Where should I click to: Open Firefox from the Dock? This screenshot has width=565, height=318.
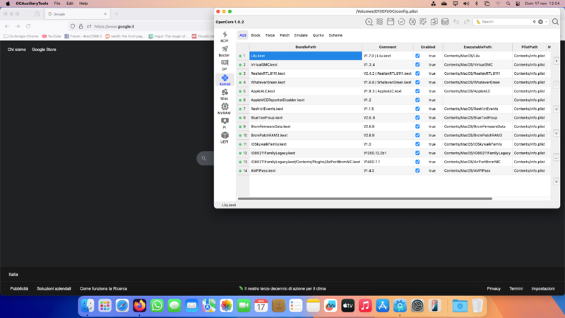[139, 306]
